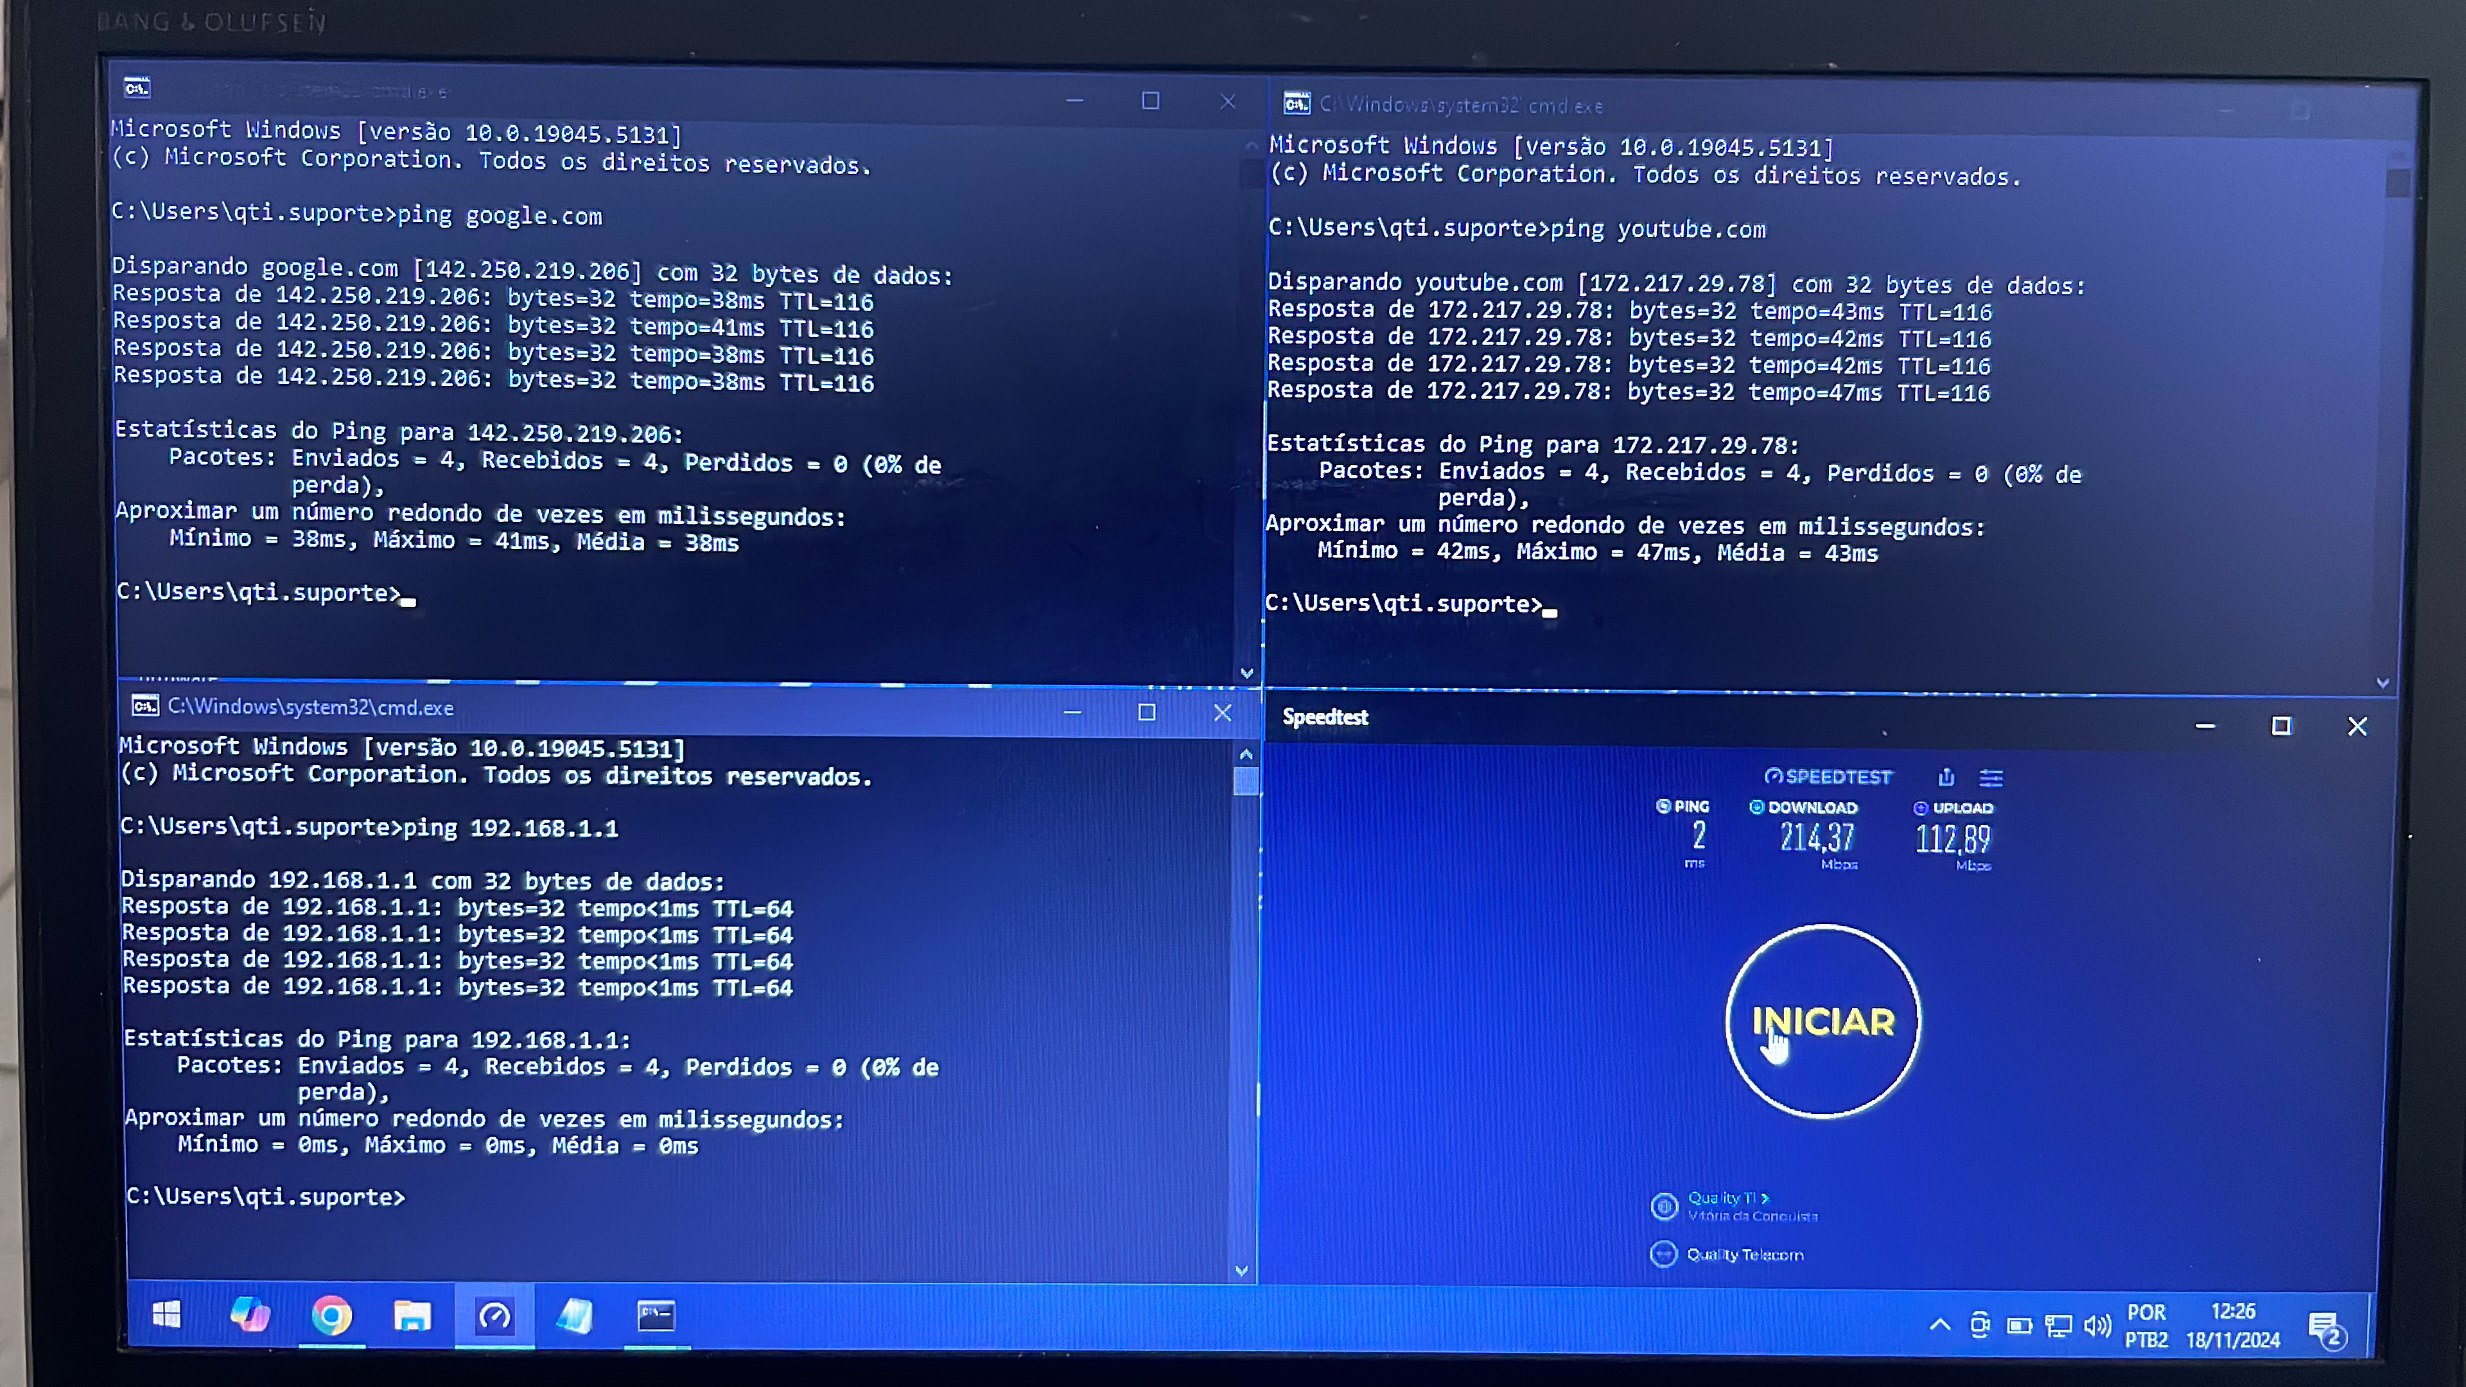The height and width of the screenshot is (1387, 2466).
Task: Expand the hidden system tray icons chevron
Action: pos(1939,1325)
